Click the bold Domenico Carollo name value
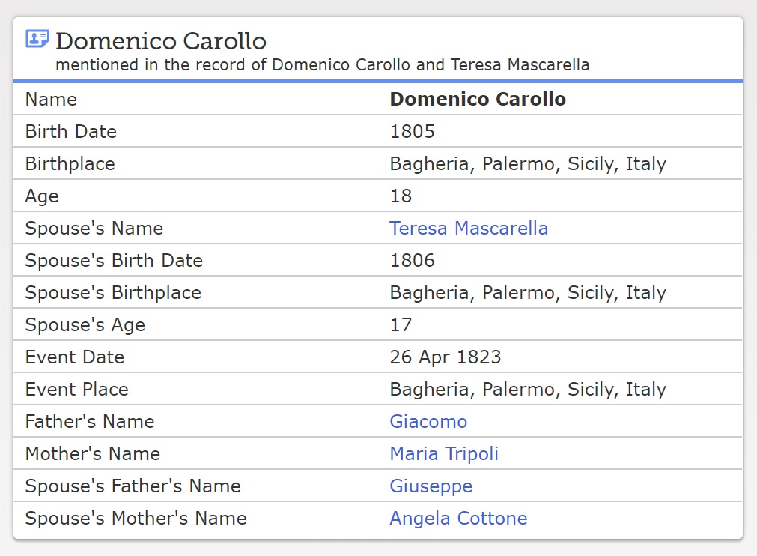 (x=478, y=100)
